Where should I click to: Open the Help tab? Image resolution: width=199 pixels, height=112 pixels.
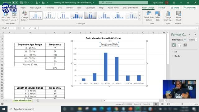click(x=101, y=7)
